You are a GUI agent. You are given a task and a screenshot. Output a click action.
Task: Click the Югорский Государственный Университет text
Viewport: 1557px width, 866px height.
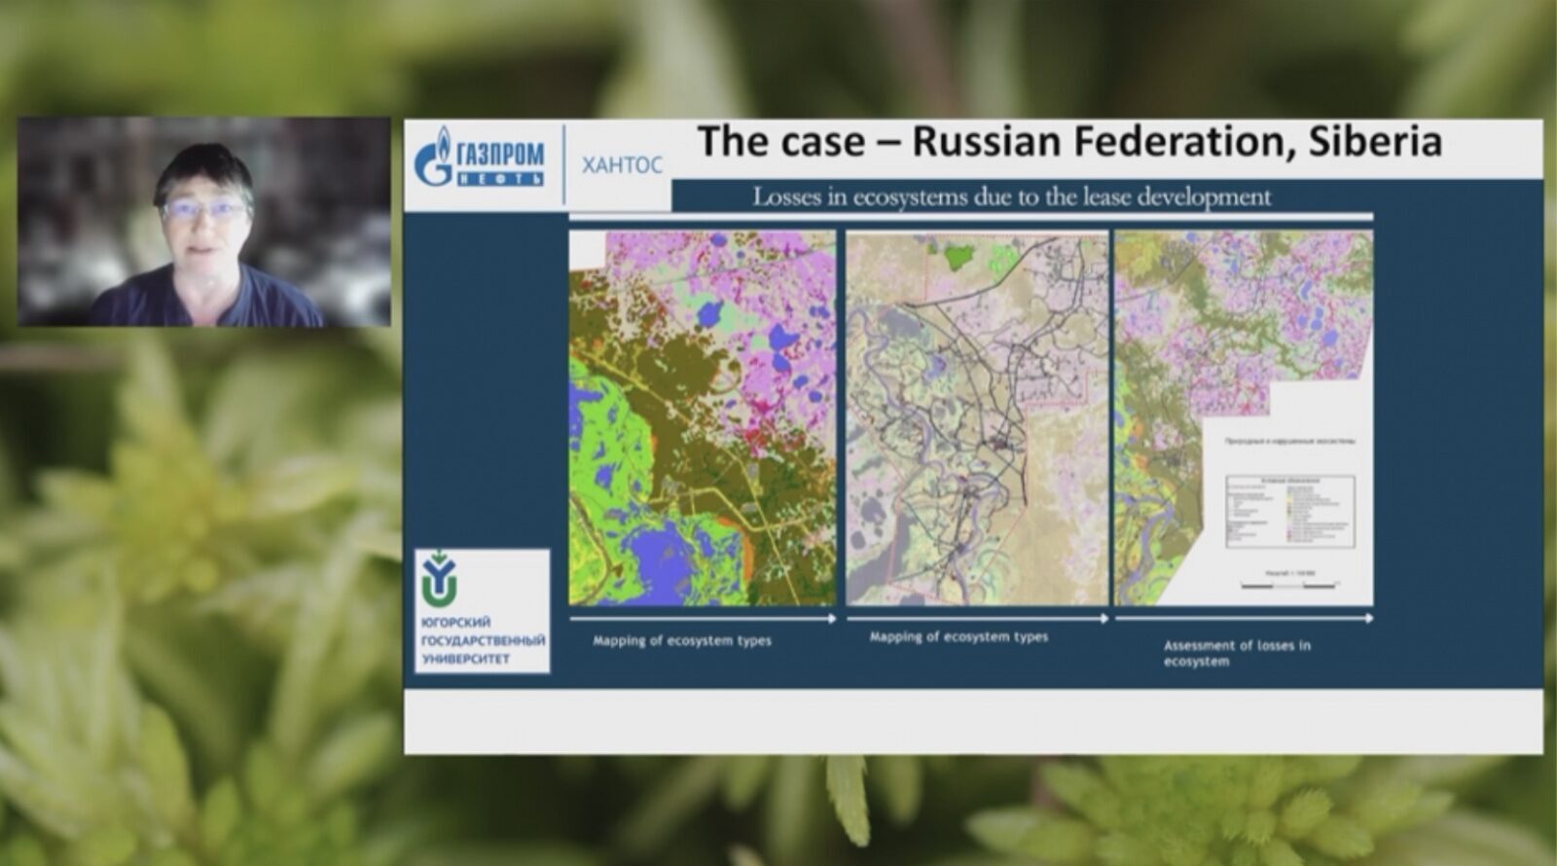click(482, 640)
